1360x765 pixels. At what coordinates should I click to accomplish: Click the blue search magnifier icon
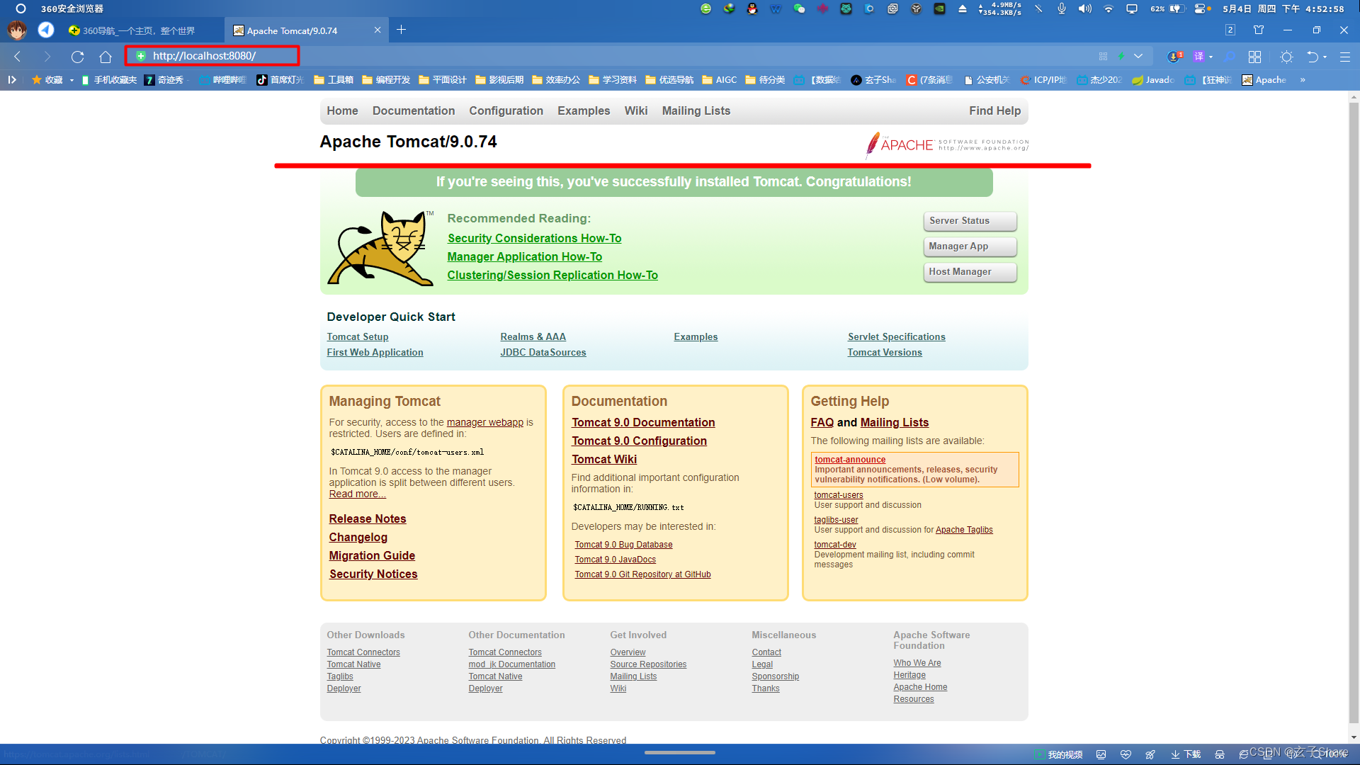(1230, 57)
